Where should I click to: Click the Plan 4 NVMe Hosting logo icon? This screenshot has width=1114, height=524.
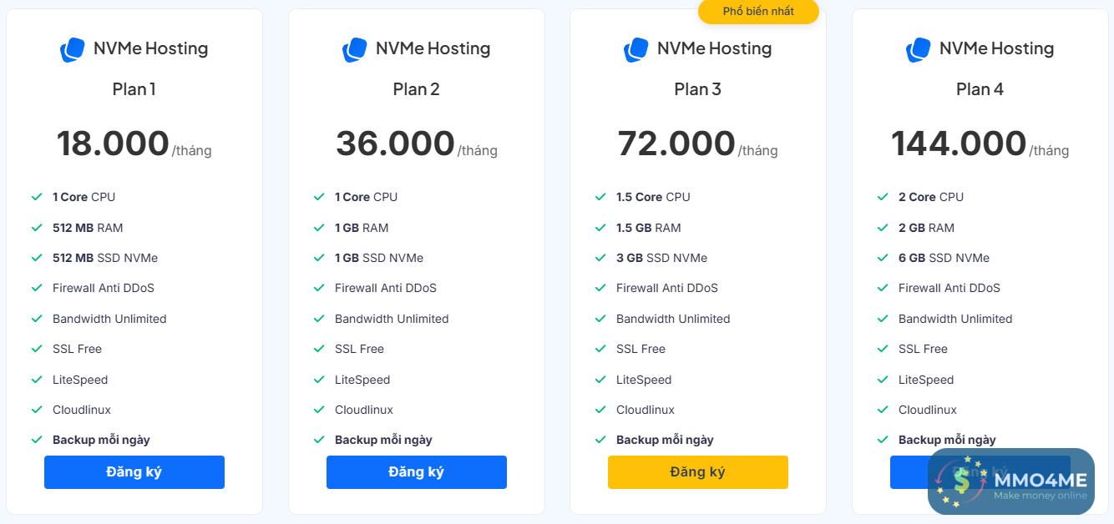(919, 49)
